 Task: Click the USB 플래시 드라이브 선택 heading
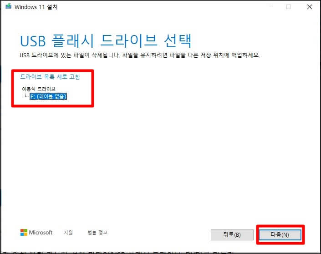click(106, 40)
